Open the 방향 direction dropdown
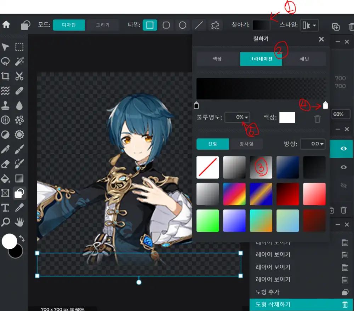The image size is (354, 311). coord(313,144)
